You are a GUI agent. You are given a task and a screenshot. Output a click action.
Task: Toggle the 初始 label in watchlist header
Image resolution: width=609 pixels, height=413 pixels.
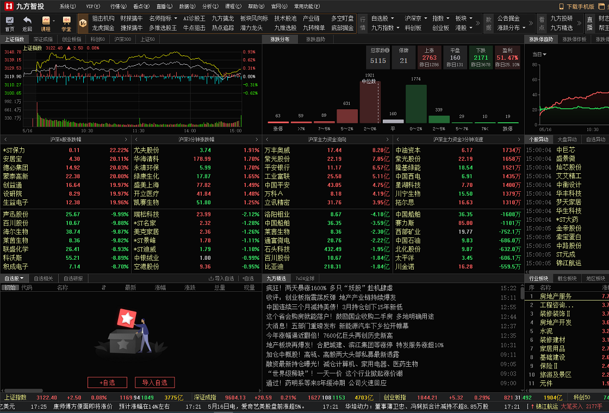click(10, 287)
